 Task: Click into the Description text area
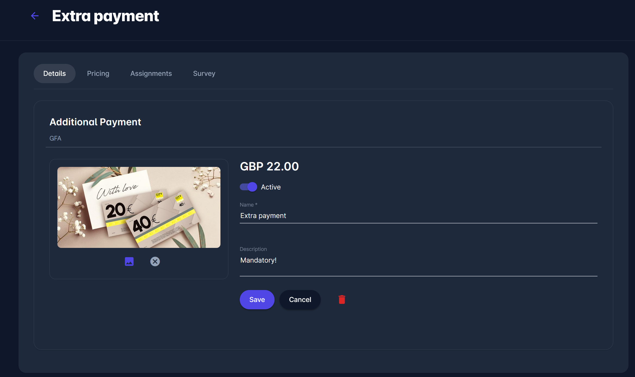[x=418, y=264]
